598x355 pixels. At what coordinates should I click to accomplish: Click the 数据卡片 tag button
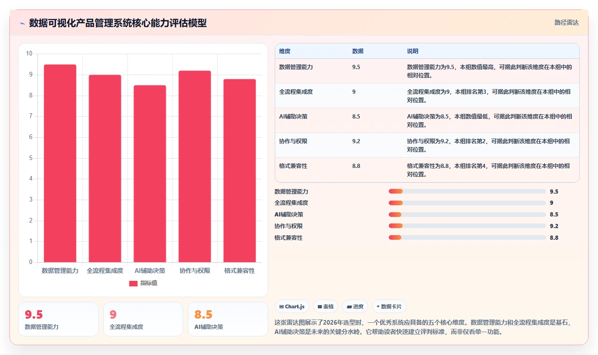coord(389,306)
